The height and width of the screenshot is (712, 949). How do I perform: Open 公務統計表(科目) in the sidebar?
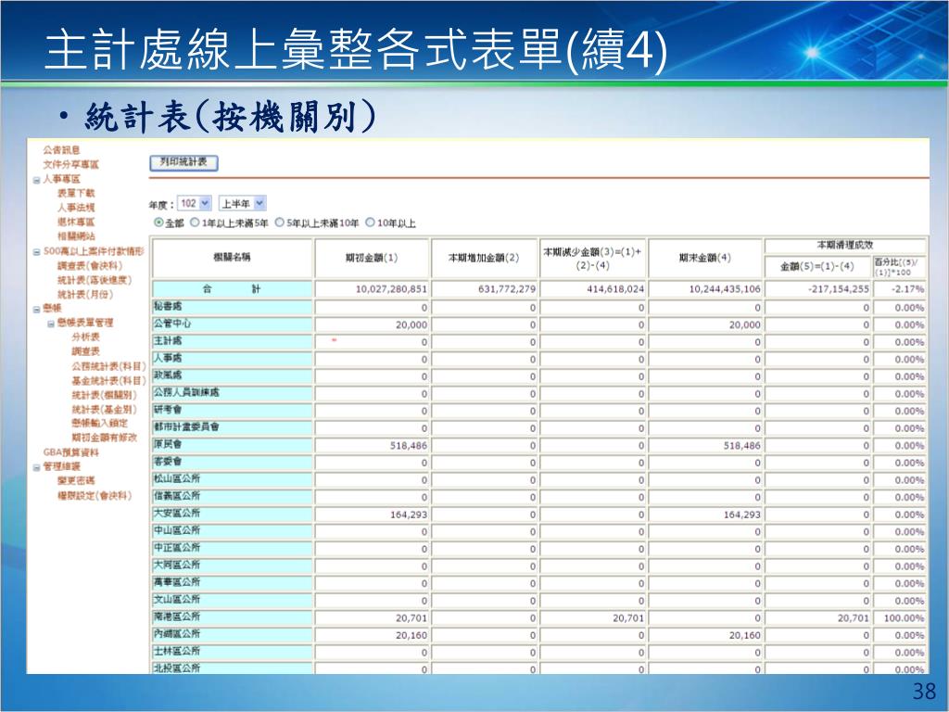(108, 366)
